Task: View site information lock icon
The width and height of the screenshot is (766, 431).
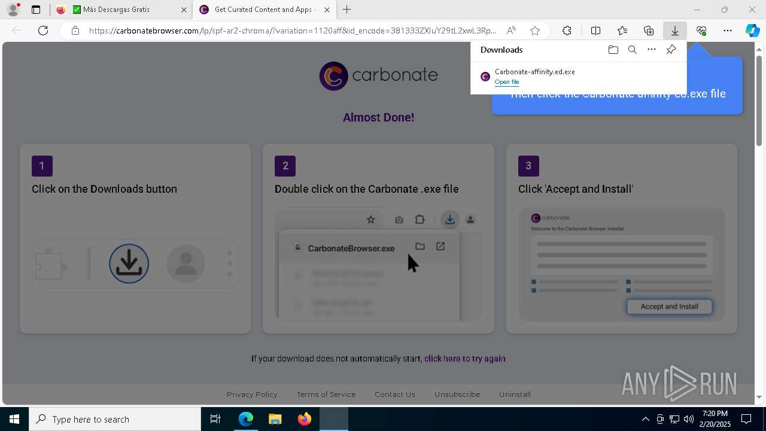Action: pos(75,31)
